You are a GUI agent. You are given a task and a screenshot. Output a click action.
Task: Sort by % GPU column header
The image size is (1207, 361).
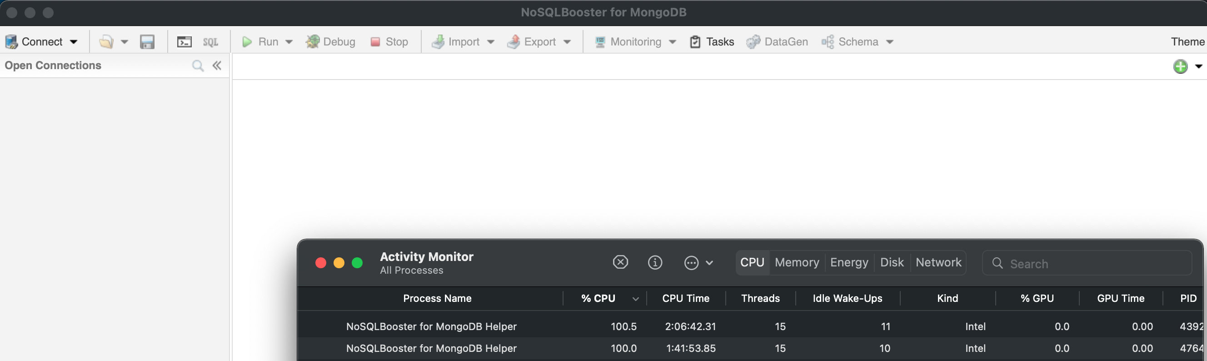(x=1037, y=298)
